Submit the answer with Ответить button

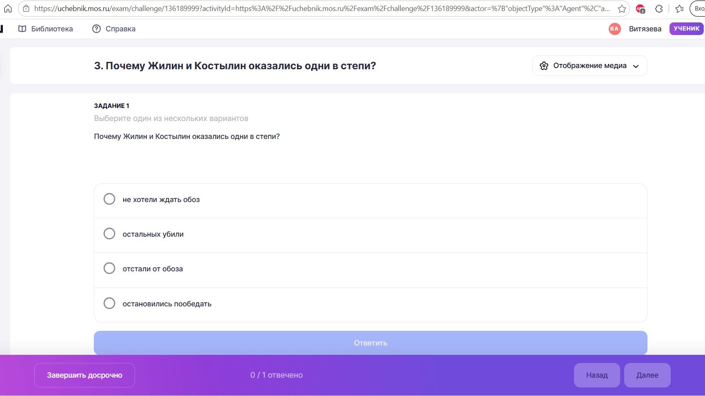(x=370, y=343)
